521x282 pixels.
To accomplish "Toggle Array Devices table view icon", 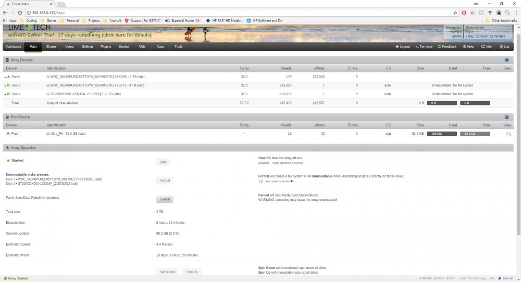I will tap(507, 60).
